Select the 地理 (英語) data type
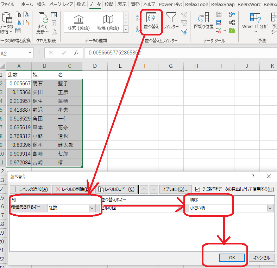The image size is (277, 268). tap(108, 22)
